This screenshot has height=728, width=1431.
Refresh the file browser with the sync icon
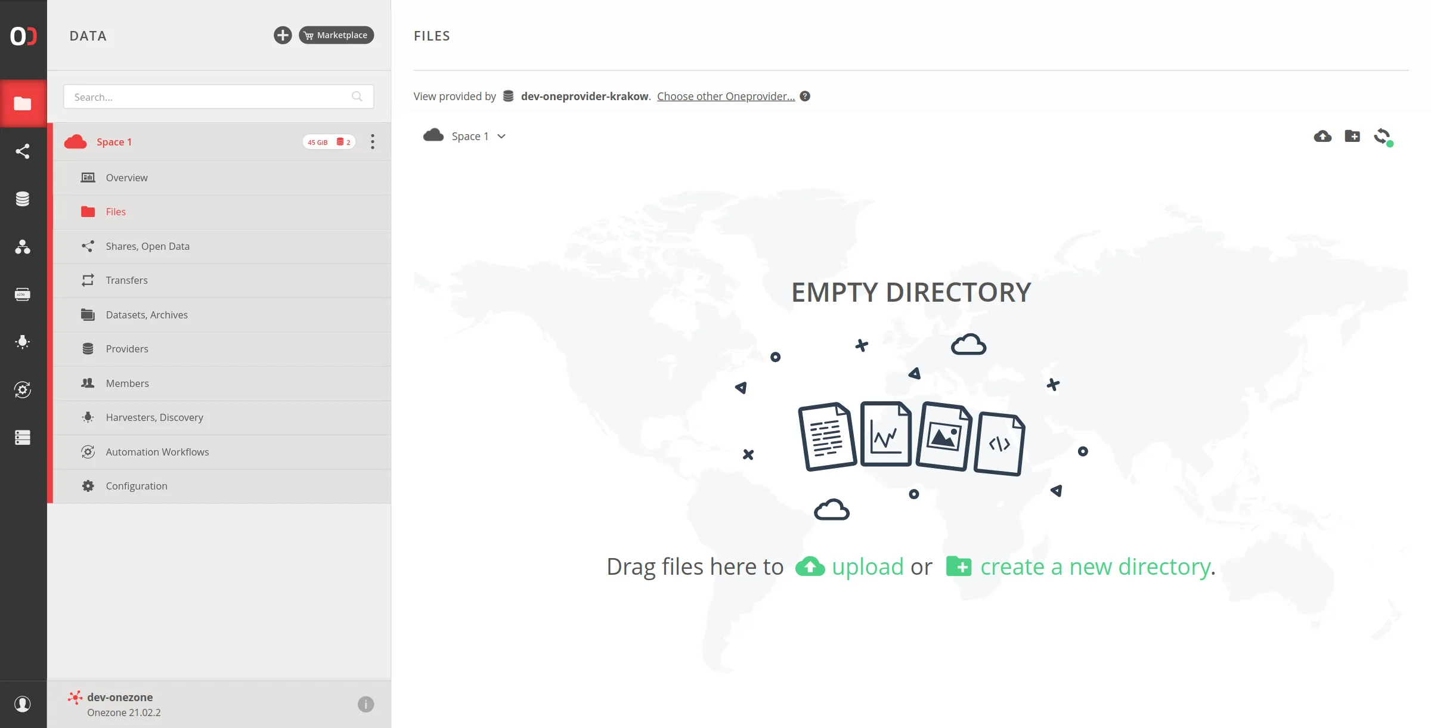[1383, 136]
